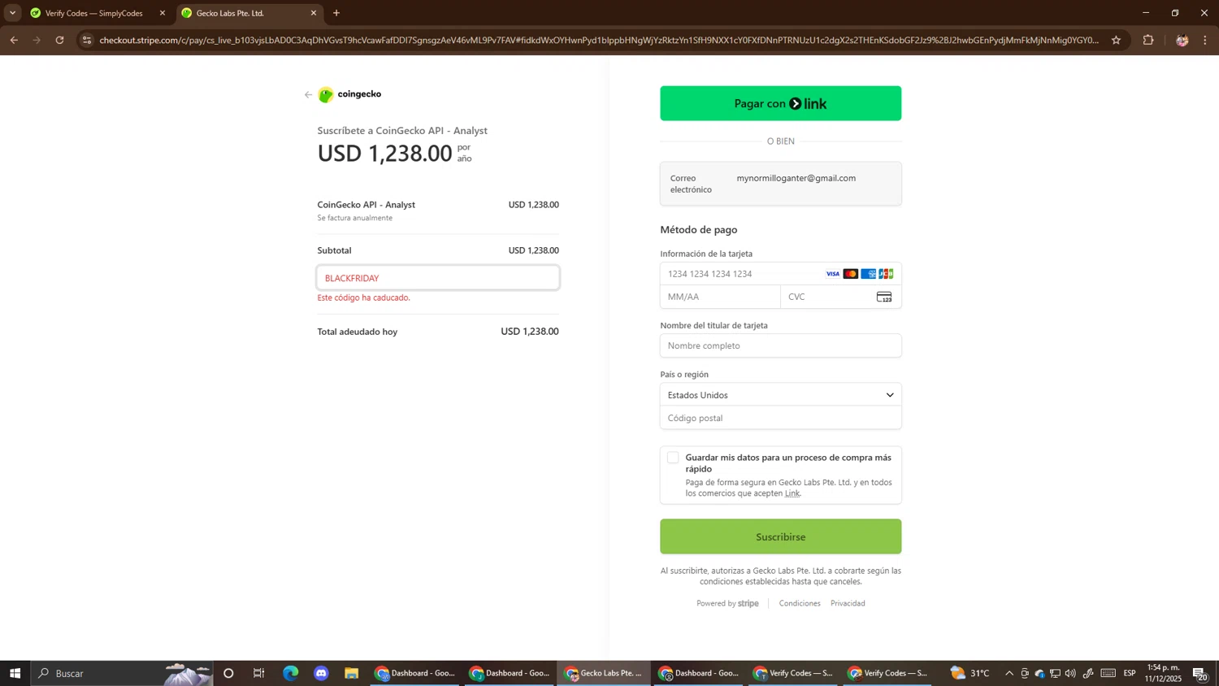Viewport: 1219px width, 686px height.
Task: Open the Chrome profile avatar
Action: pos(1182,40)
